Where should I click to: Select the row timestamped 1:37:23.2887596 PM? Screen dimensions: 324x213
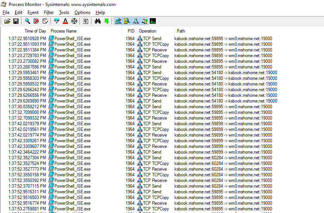tap(162, 67)
